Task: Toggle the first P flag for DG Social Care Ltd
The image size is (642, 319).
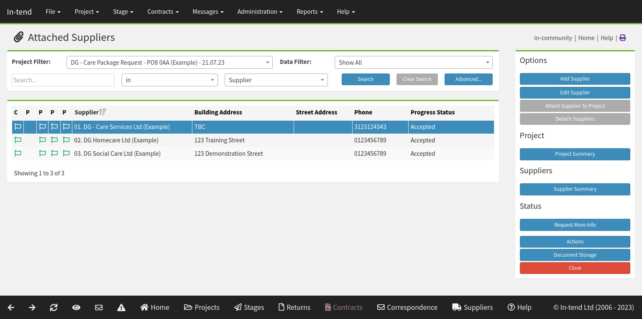Action: point(42,153)
